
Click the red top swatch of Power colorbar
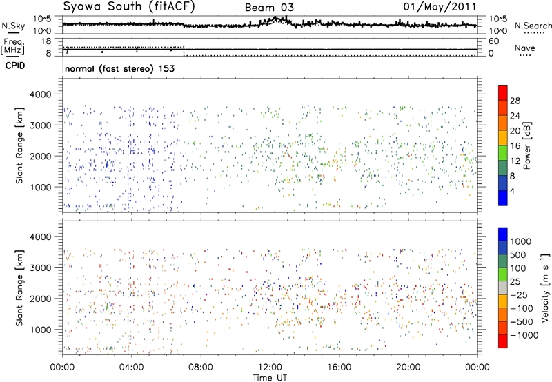tap(503, 93)
